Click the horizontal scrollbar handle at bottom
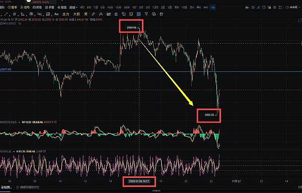302x193 pixels. 156,191
